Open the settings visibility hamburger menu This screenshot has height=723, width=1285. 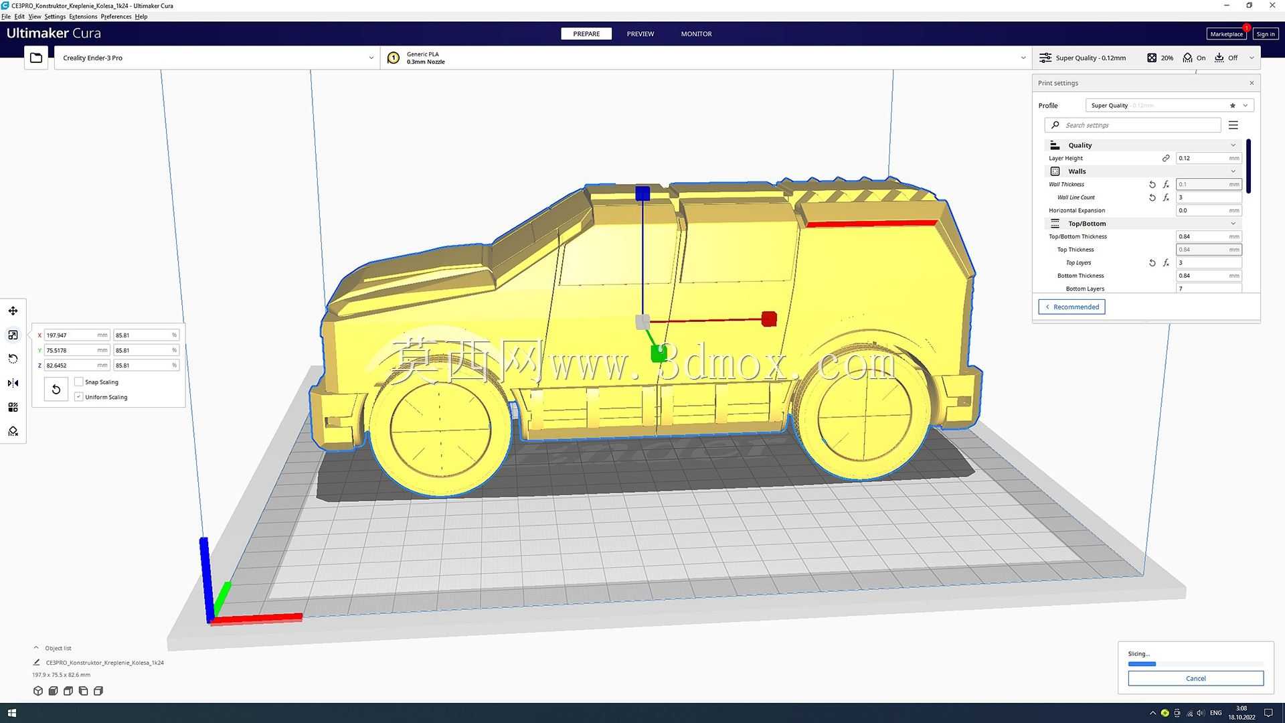(x=1233, y=125)
